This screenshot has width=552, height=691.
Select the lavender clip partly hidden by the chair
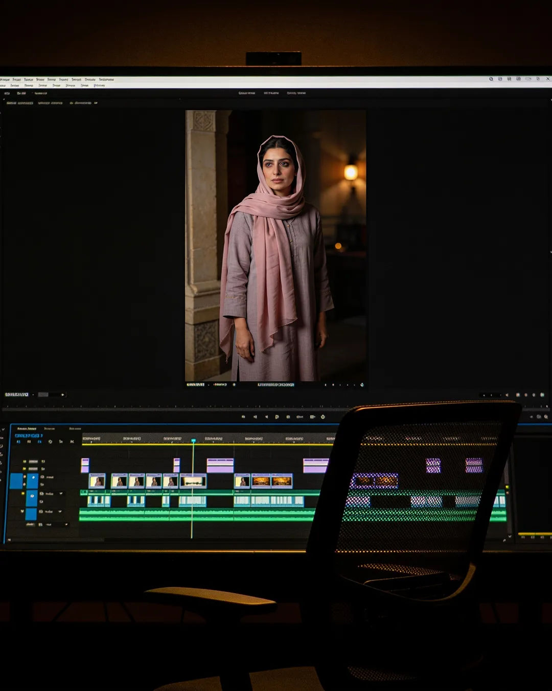[x=315, y=465]
